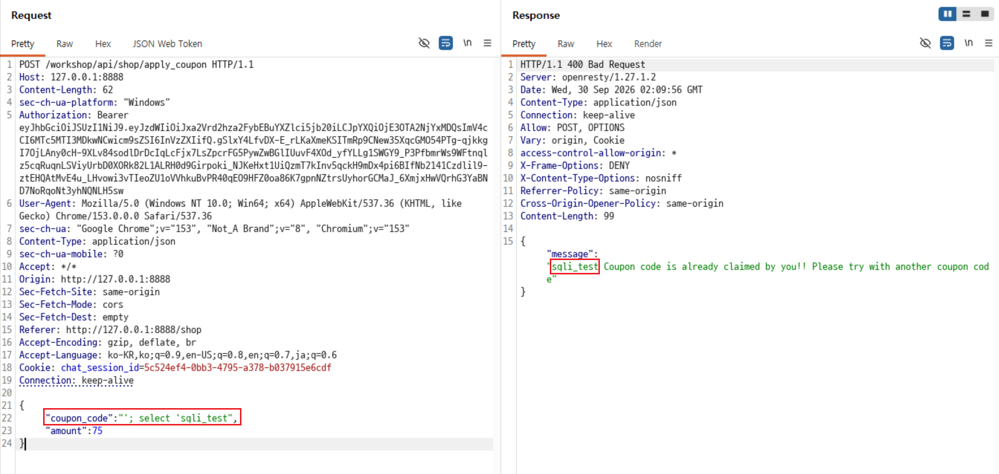Click the coupon_code payload line

tap(142, 418)
